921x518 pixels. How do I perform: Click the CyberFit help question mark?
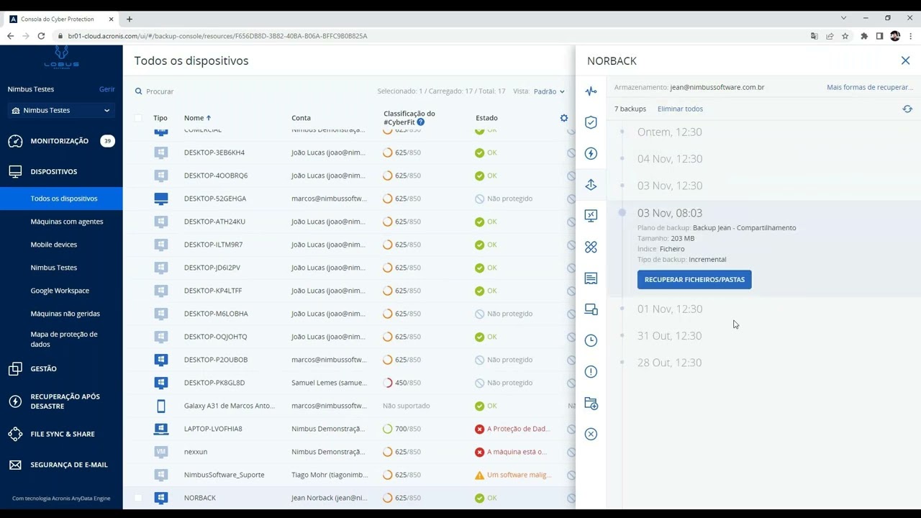[x=421, y=122]
